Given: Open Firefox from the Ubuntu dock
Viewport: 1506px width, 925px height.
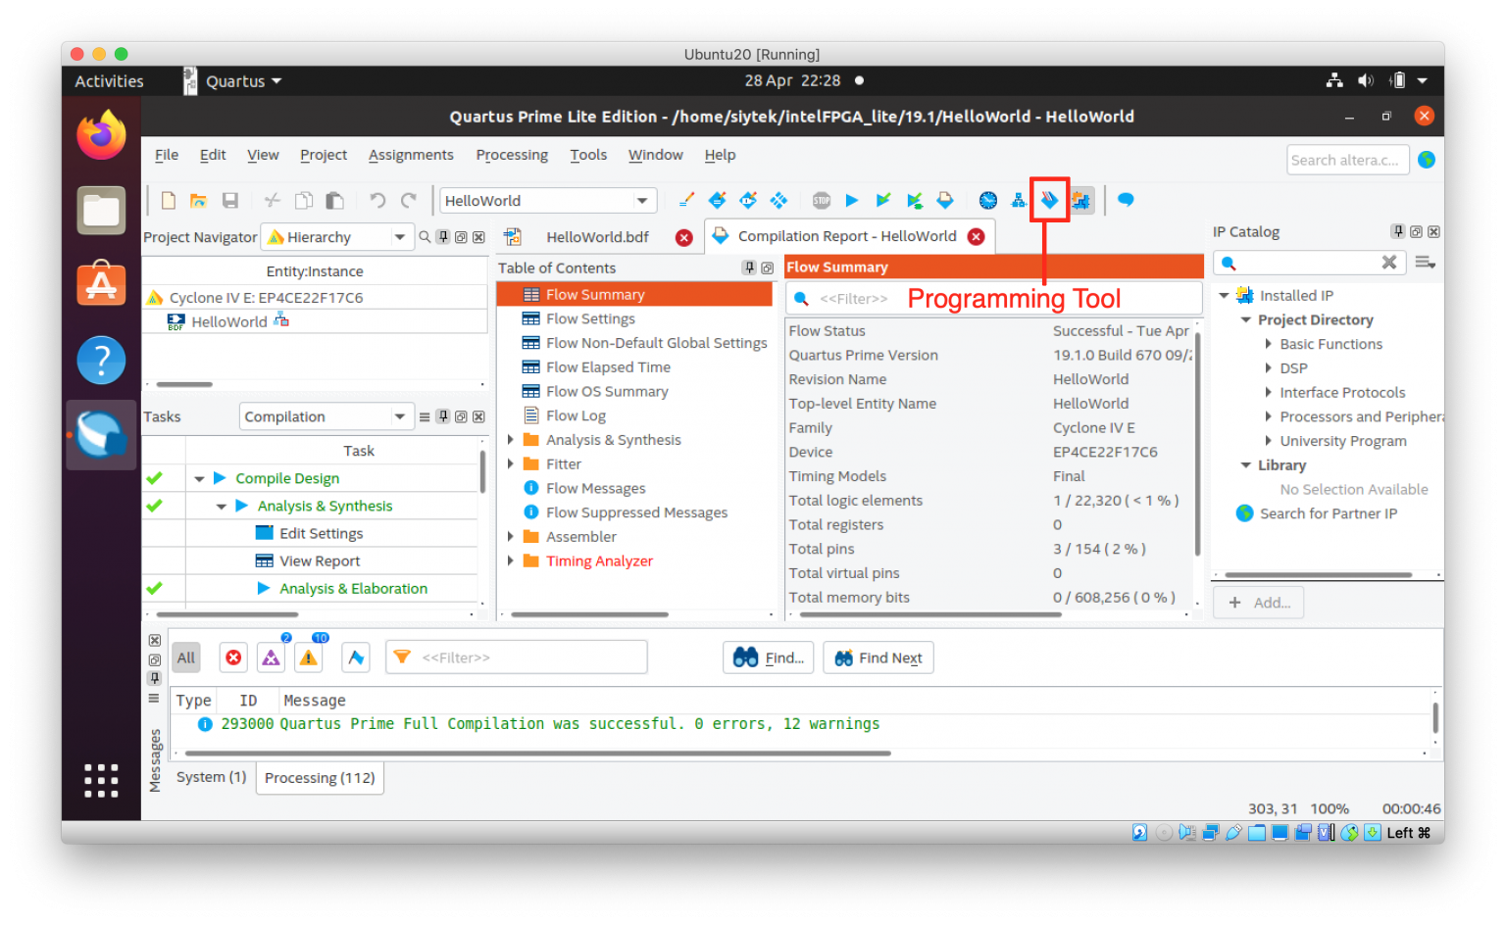Looking at the screenshot, I should 101,134.
